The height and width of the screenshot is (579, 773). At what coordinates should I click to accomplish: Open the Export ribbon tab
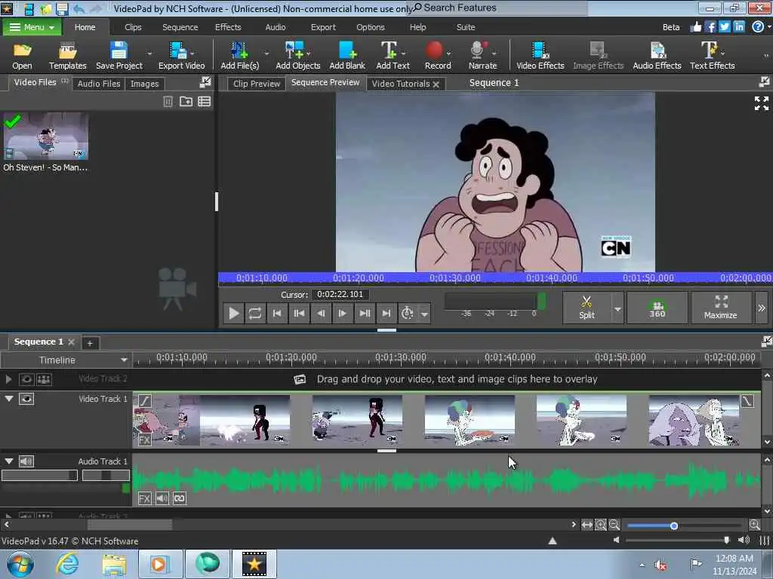(323, 27)
